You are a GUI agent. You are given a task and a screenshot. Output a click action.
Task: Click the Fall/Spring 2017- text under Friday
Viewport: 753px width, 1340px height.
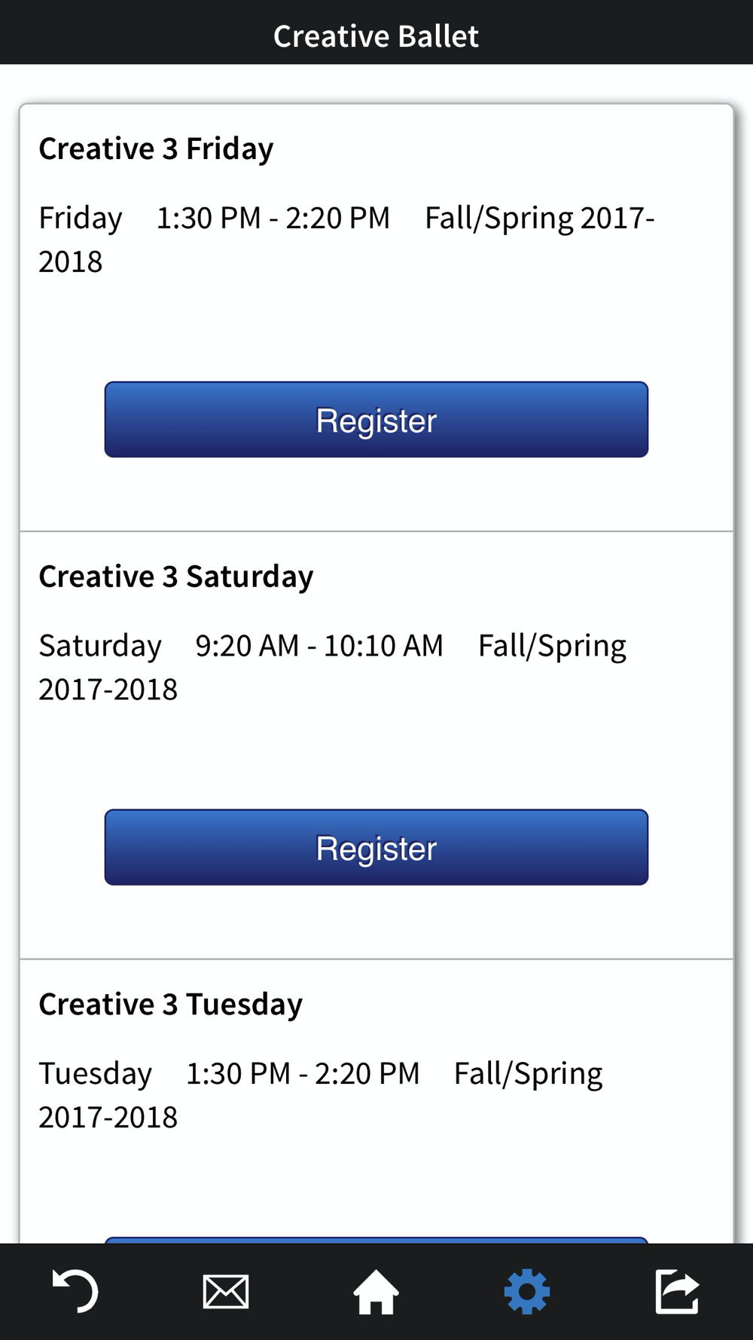point(540,218)
